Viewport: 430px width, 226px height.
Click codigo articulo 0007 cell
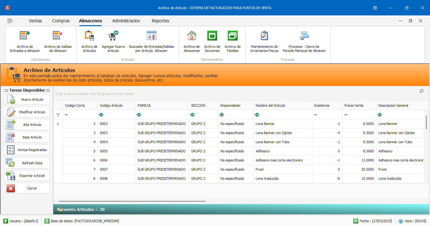pos(116,169)
